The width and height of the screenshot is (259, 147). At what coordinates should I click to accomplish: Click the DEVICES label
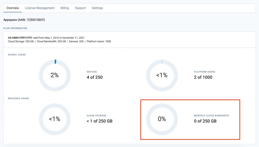tap(92, 72)
